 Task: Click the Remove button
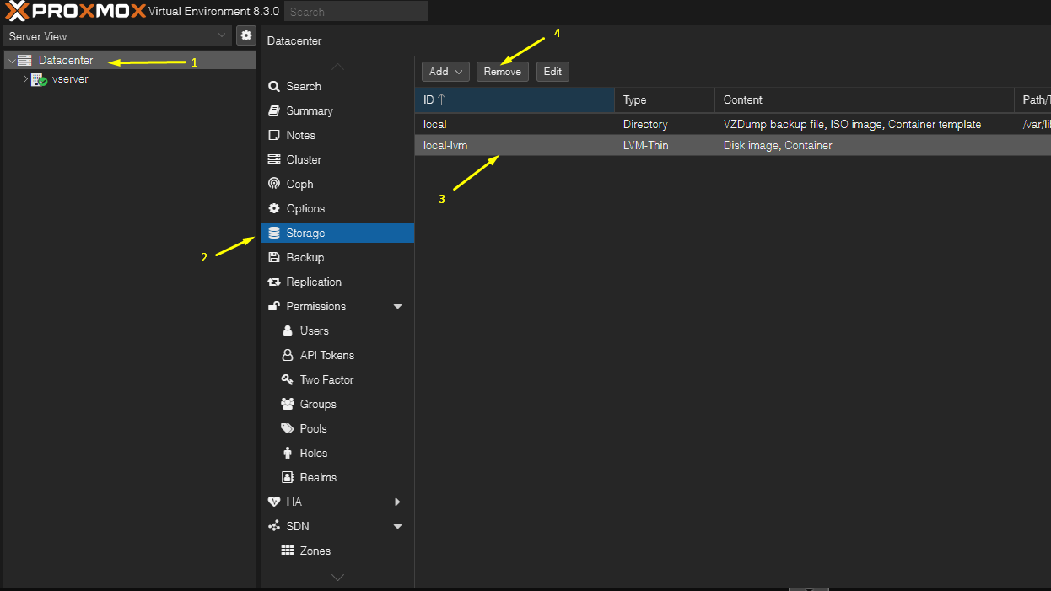click(x=502, y=71)
